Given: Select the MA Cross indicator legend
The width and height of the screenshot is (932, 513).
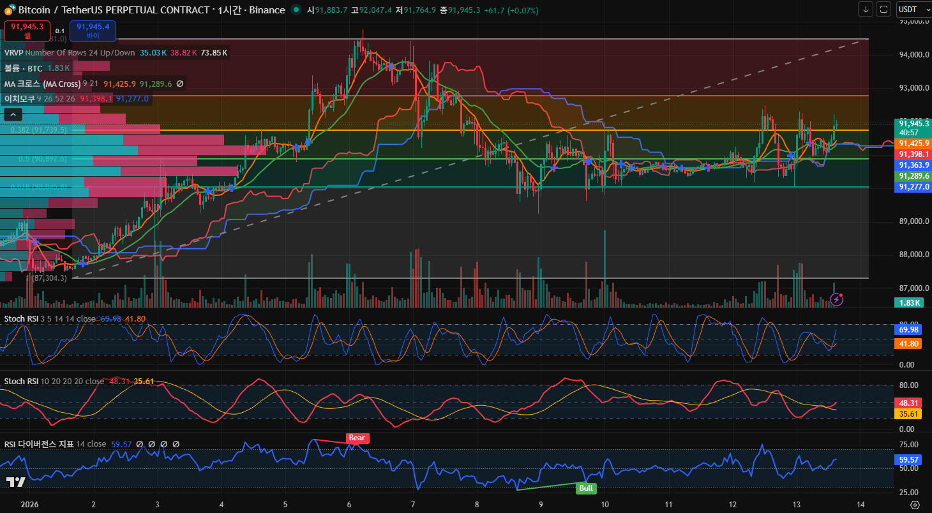Looking at the screenshot, I should point(42,84).
